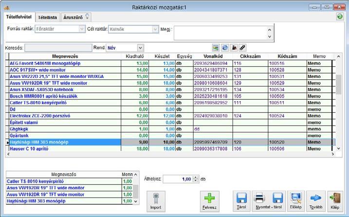
Task: Click into the Megj notes text area
Action: pos(220,33)
